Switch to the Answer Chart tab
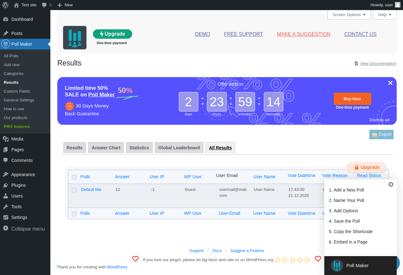This screenshot has height=275, width=403. pyautogui.click(x=106, y=148)
